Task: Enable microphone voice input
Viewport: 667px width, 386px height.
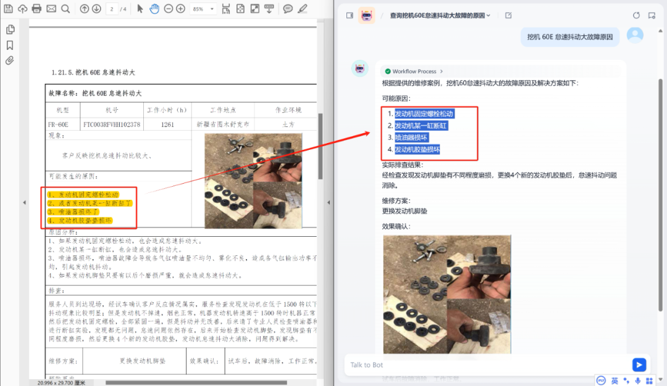Action: (638, 381)
